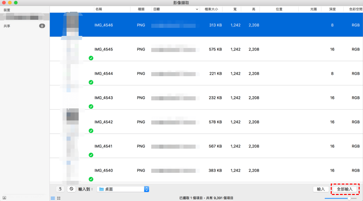Click the 383 KB file size cell
This screenshot has width=363, height=201.
215,170
